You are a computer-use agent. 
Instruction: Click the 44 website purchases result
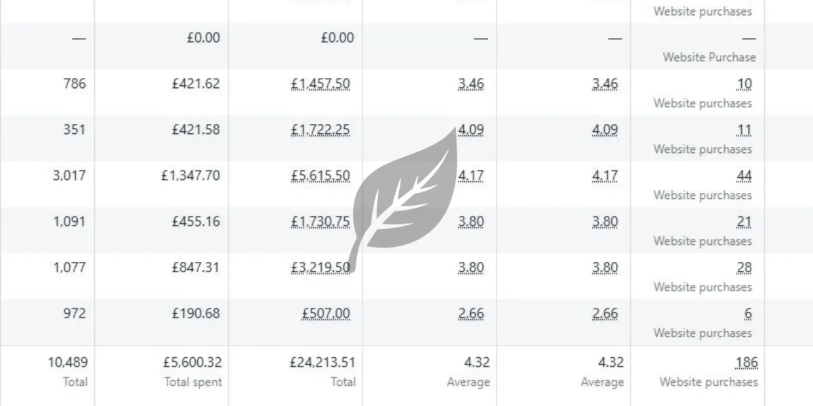click(x=744, y=176)
